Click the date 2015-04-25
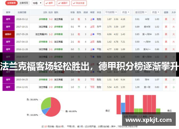The image size is (179, 129). coord(22,79)
